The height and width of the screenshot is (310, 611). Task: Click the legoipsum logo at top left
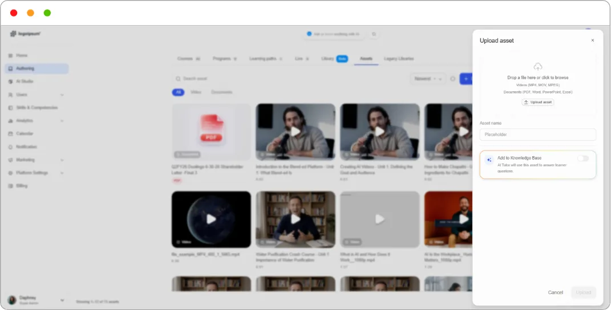(x=25, y=34)
